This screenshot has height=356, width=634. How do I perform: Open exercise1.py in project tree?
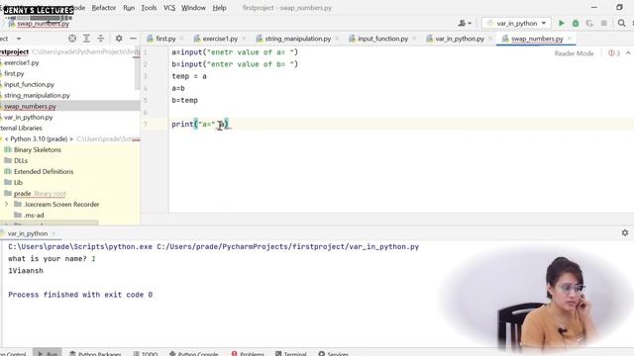tap(22, 62)
